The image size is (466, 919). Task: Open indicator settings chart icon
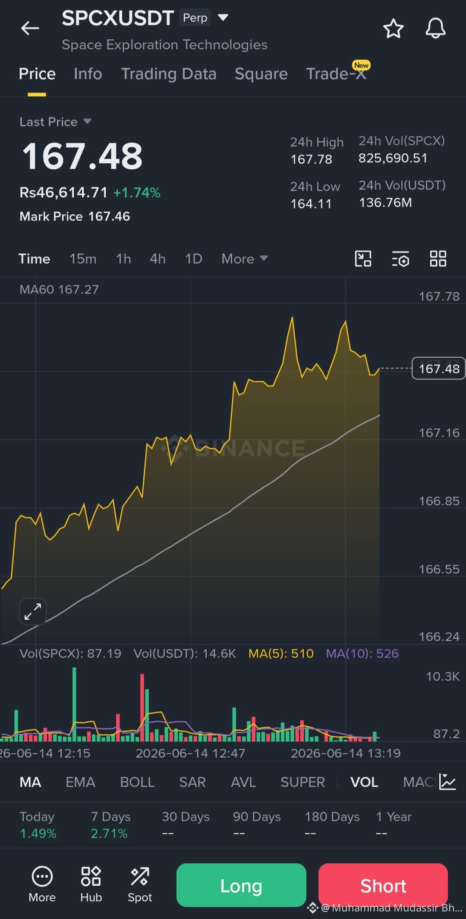click(447, 782)
